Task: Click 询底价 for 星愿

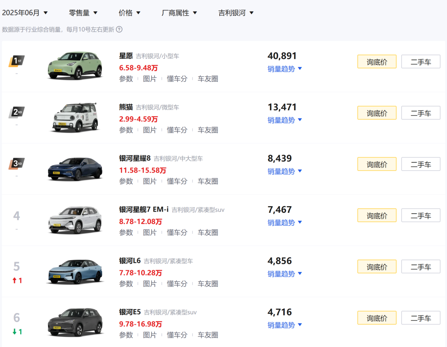Action: 377,62
